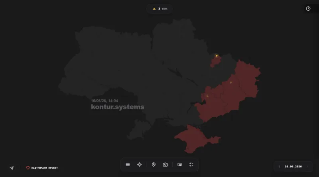Toggle the brightness theme sun icon

coord(139,165)
